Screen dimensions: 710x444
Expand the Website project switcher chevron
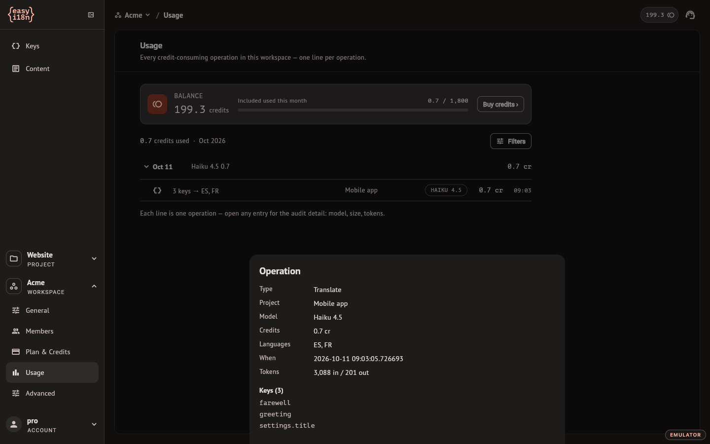tap(94, 259)
